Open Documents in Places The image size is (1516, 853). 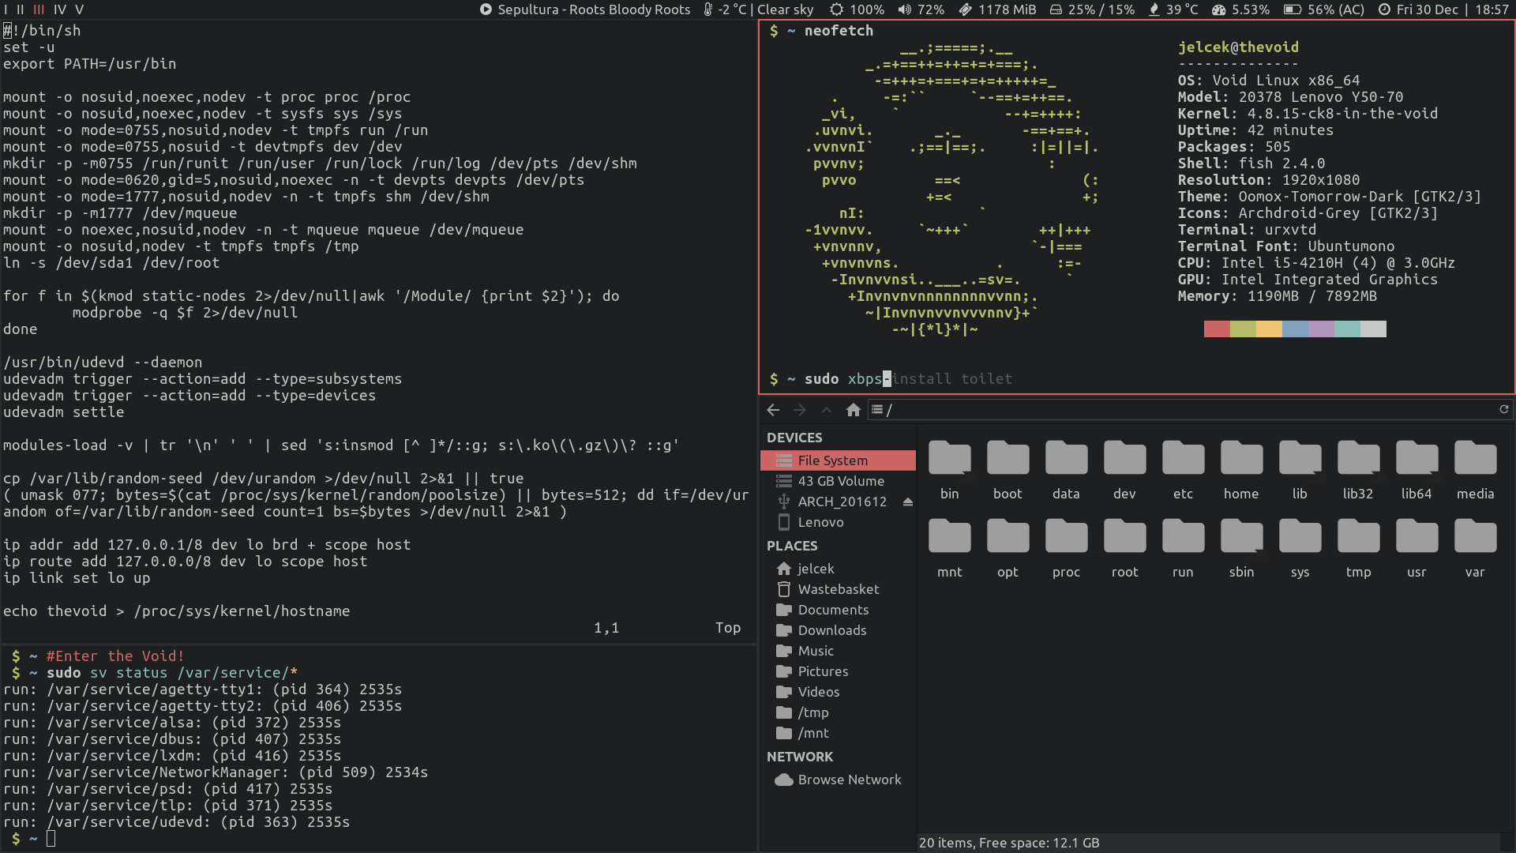pyautogui.click(x=838, y=610)
